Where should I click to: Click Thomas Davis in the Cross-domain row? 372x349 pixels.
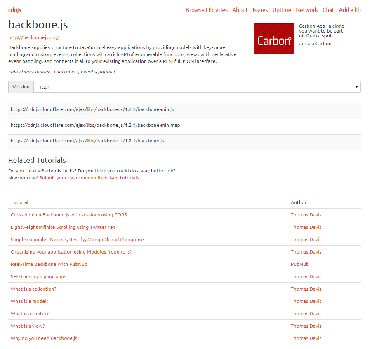306,215
